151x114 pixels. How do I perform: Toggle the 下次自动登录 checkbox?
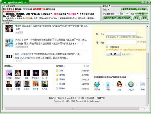(107, 47)
